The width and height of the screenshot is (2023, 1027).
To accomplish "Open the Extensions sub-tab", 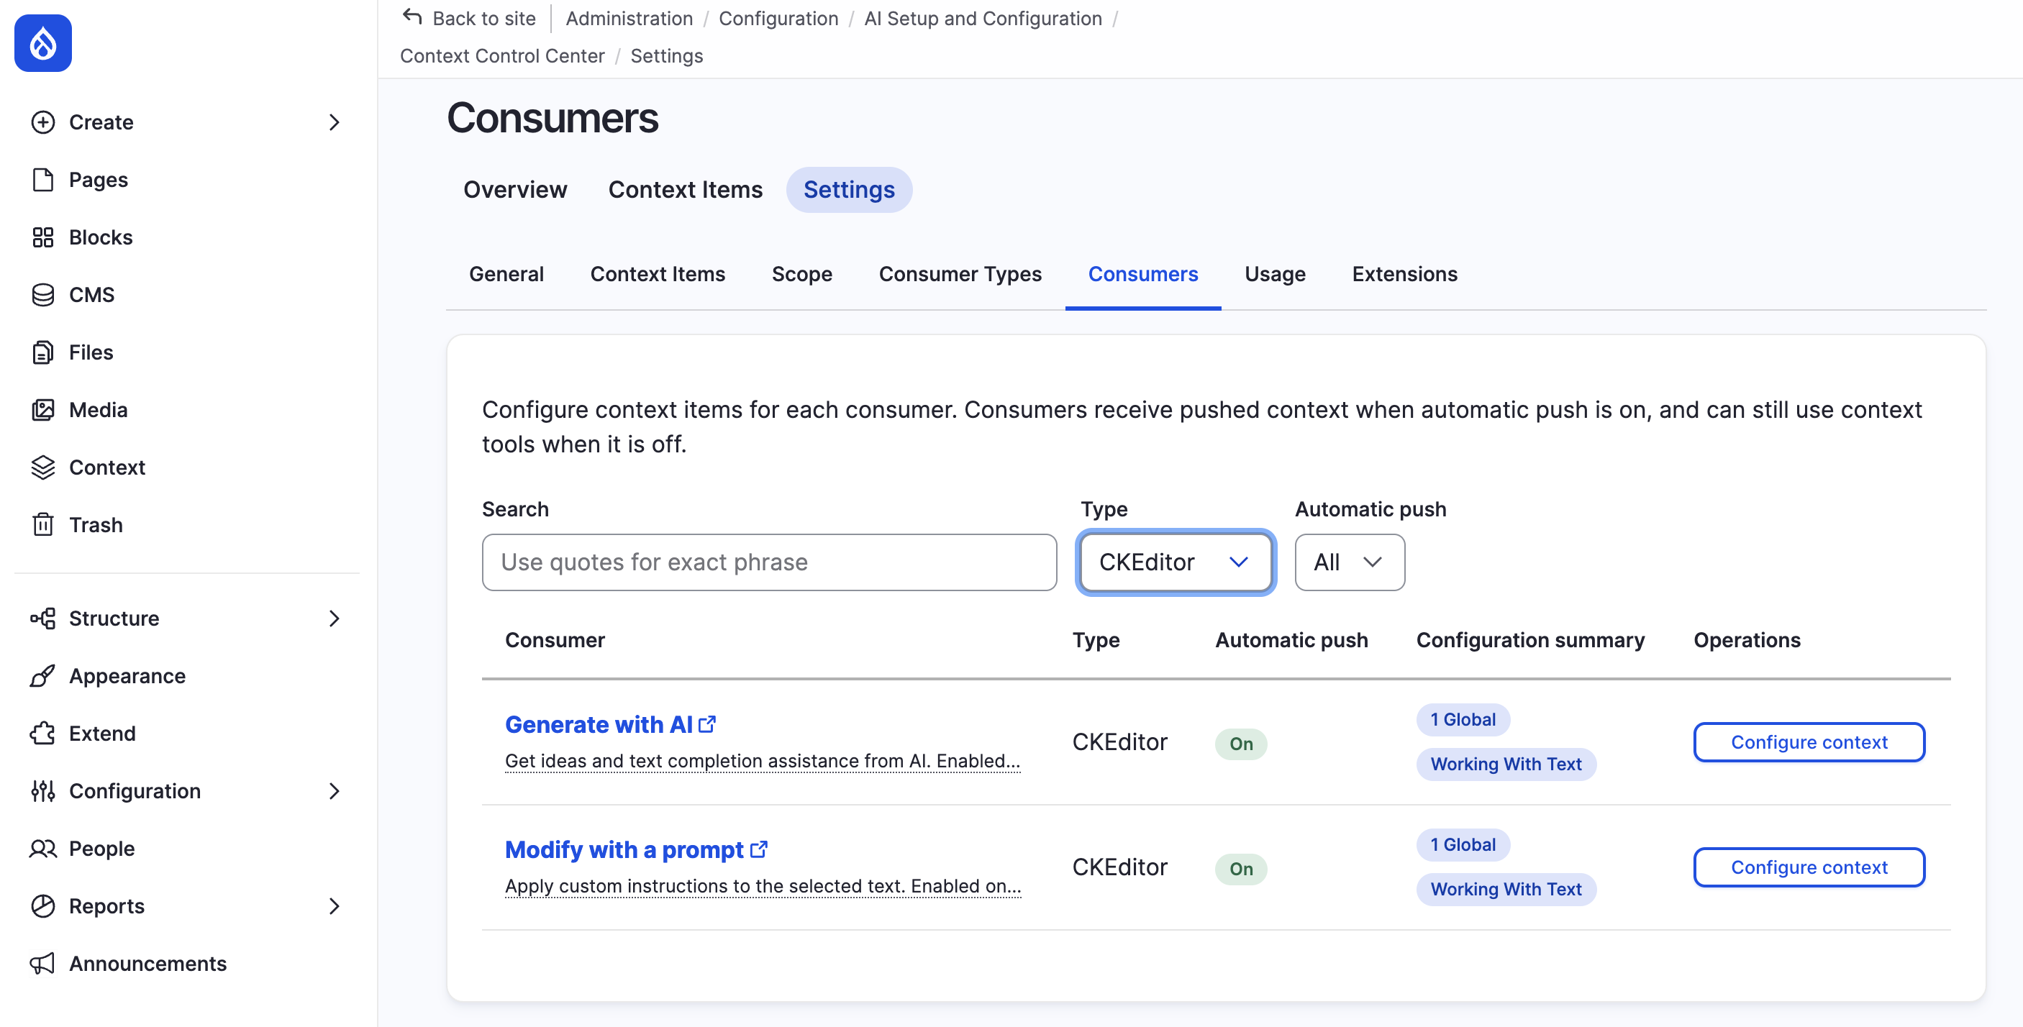I will tap(1404, 274).
